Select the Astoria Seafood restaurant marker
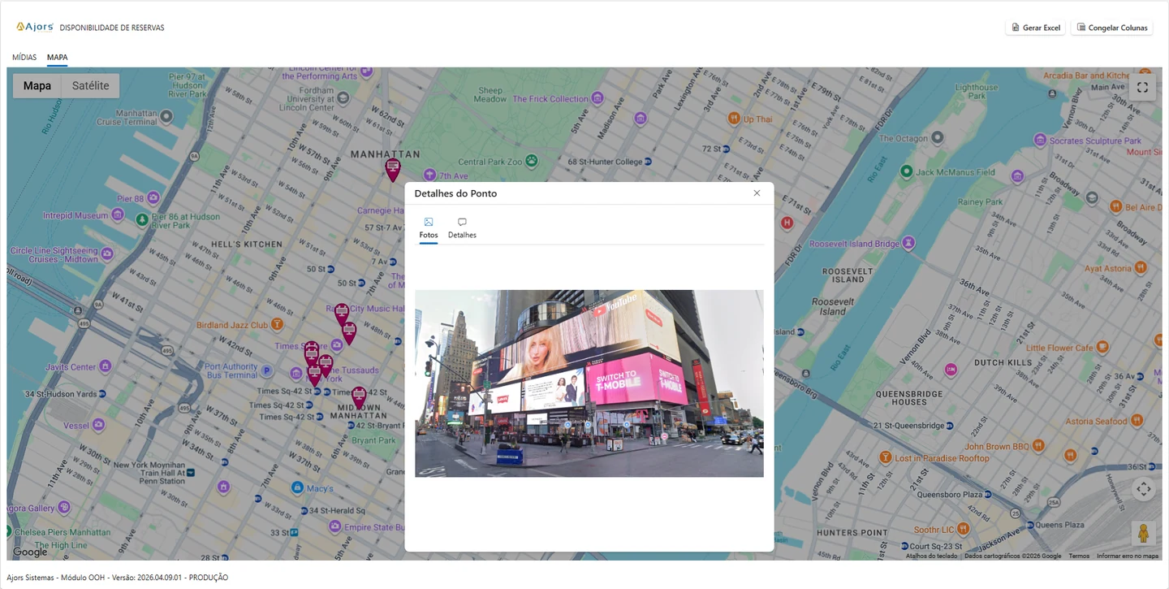The height and width of the screenshot is (589, 1169). [x=1137, y=421]
